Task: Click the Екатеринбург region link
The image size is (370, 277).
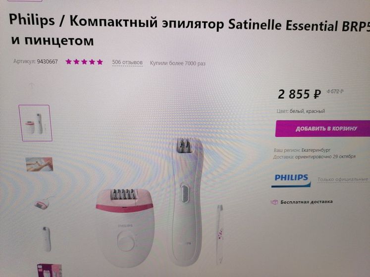Action: click(x=316, y=150)
